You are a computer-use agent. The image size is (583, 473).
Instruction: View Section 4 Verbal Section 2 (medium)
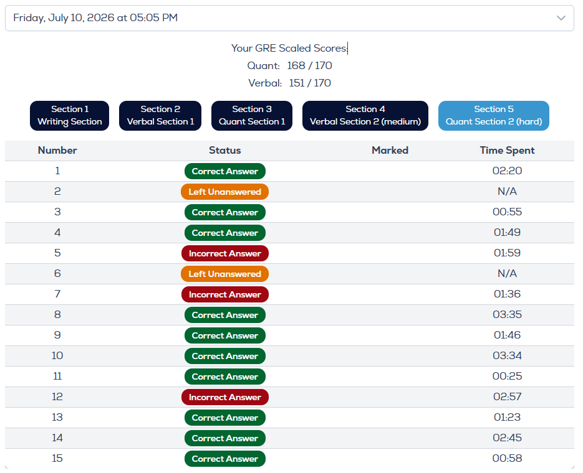pos(365,115)
